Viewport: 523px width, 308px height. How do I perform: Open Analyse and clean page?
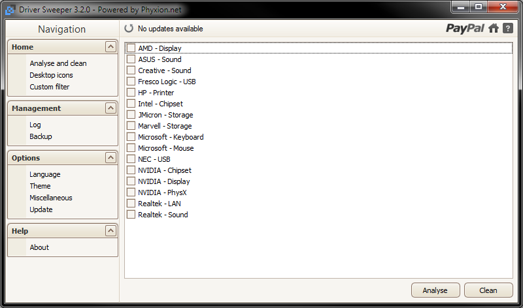tap(58, 63)
